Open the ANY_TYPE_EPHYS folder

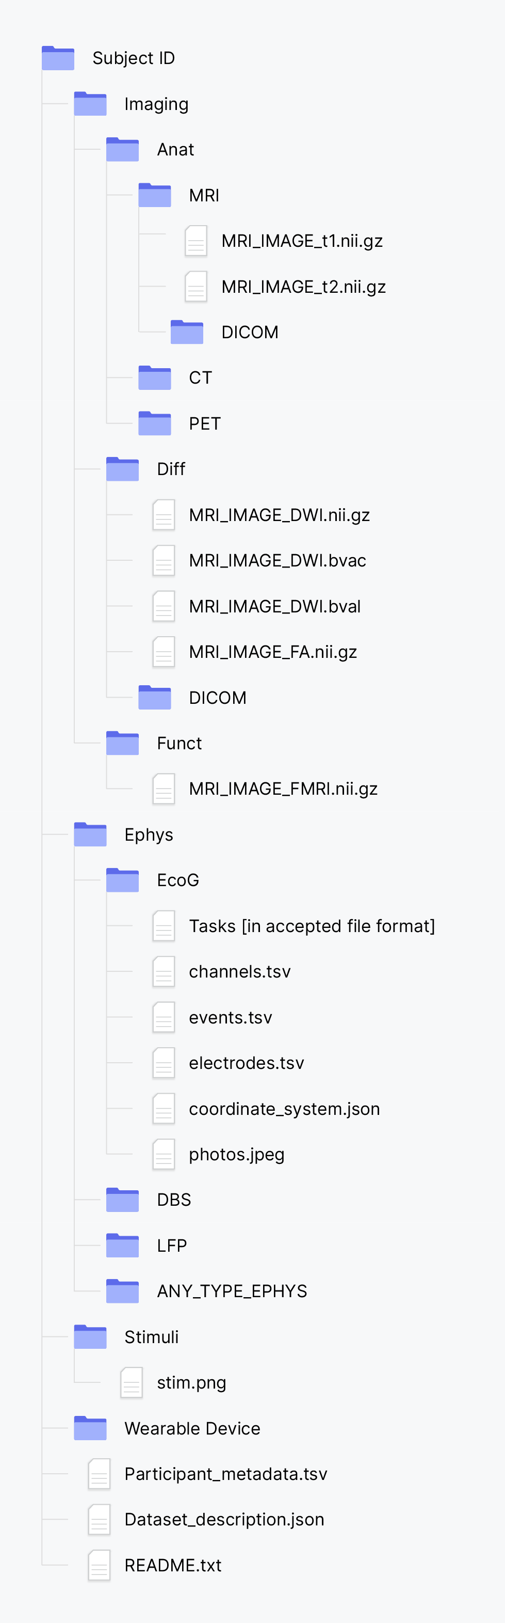point(232,1291)
